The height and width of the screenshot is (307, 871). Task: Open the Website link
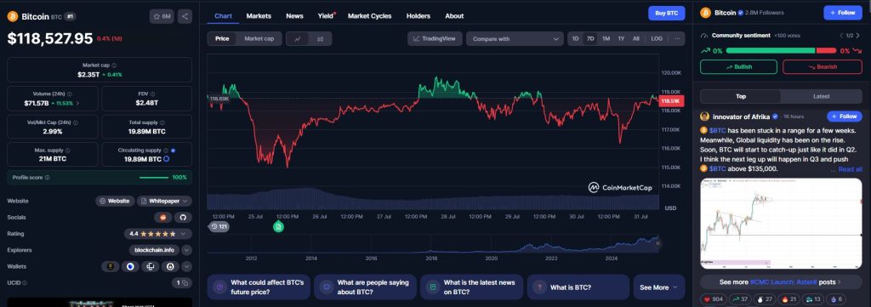click(115, 201)
